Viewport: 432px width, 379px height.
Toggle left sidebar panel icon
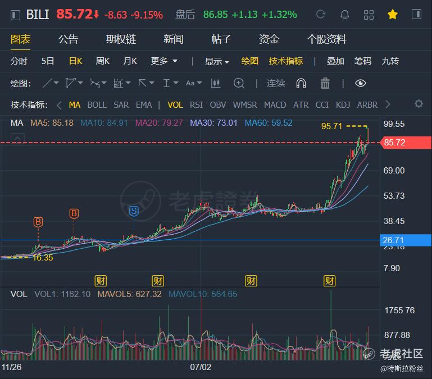(x=15, y=15)
